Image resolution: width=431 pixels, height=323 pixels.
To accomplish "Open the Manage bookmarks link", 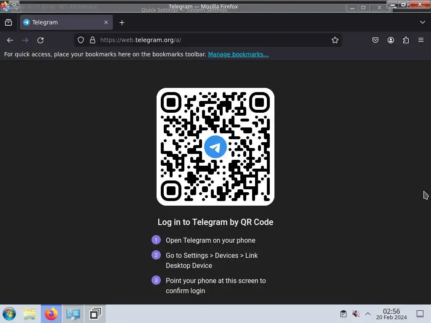I will pos(238,54).
